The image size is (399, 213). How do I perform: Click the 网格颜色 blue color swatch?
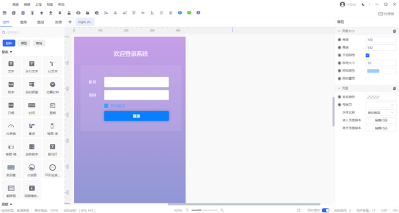point(373,71)
